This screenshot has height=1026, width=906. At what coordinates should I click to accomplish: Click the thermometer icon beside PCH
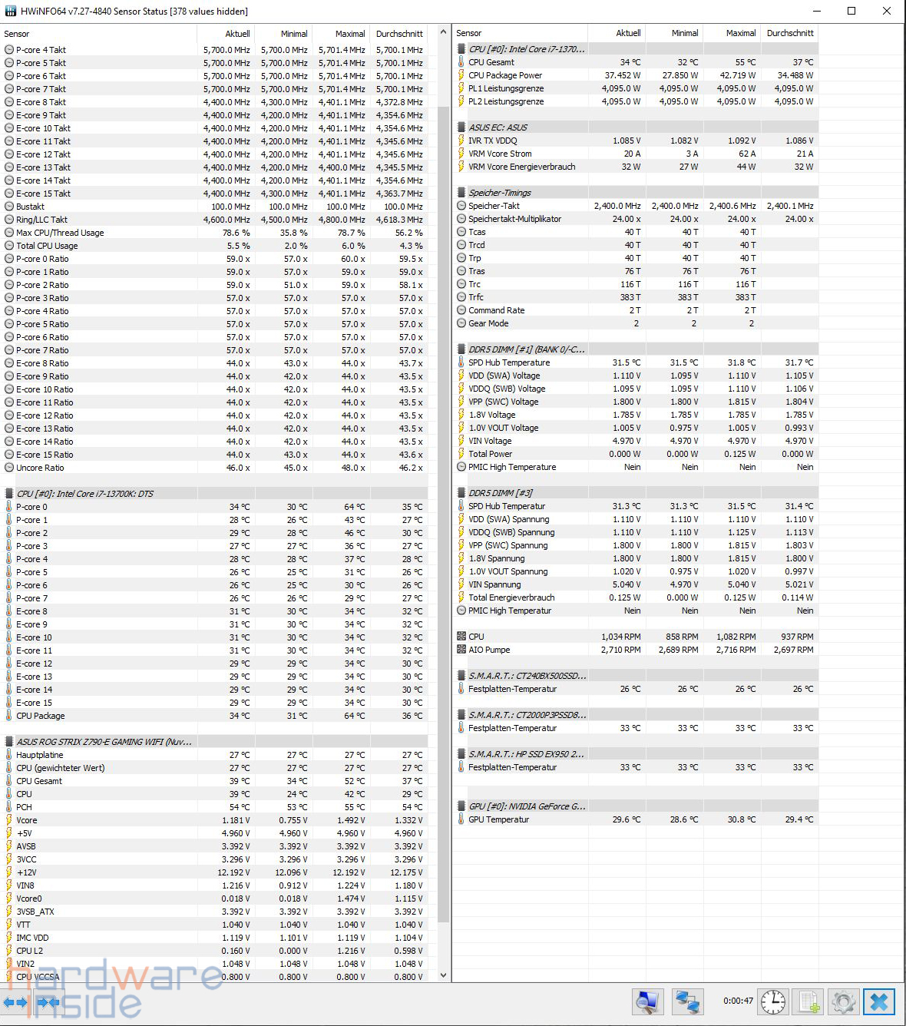(9, 807)
